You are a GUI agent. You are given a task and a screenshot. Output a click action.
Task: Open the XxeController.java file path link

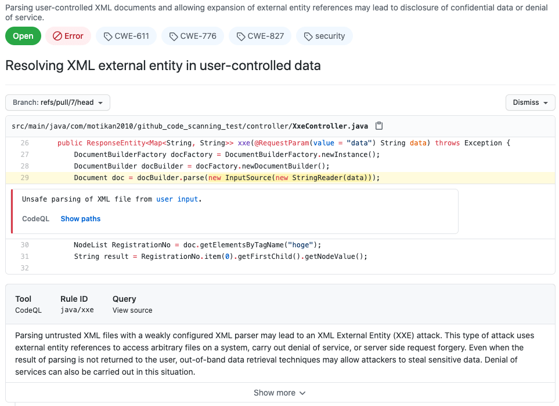[190, 126]
